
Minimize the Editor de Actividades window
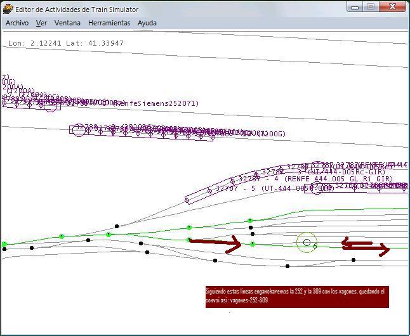356,7
